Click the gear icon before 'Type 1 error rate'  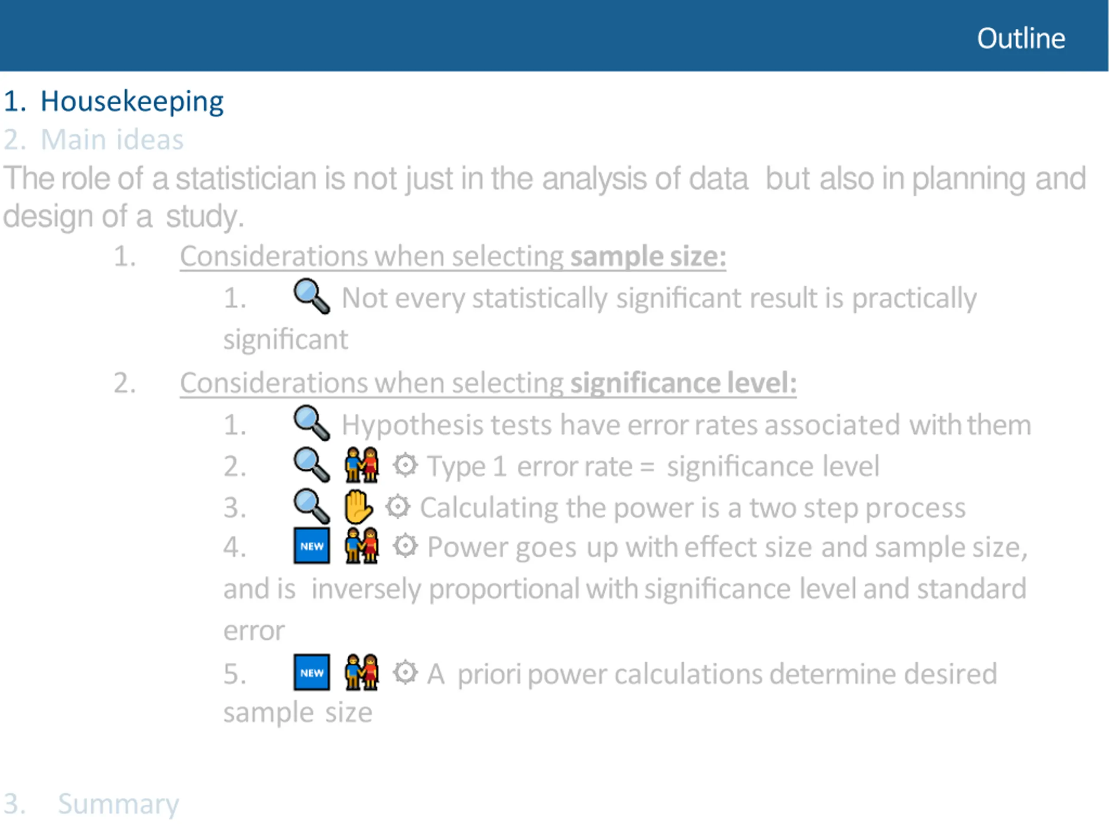tap(405, 465)
